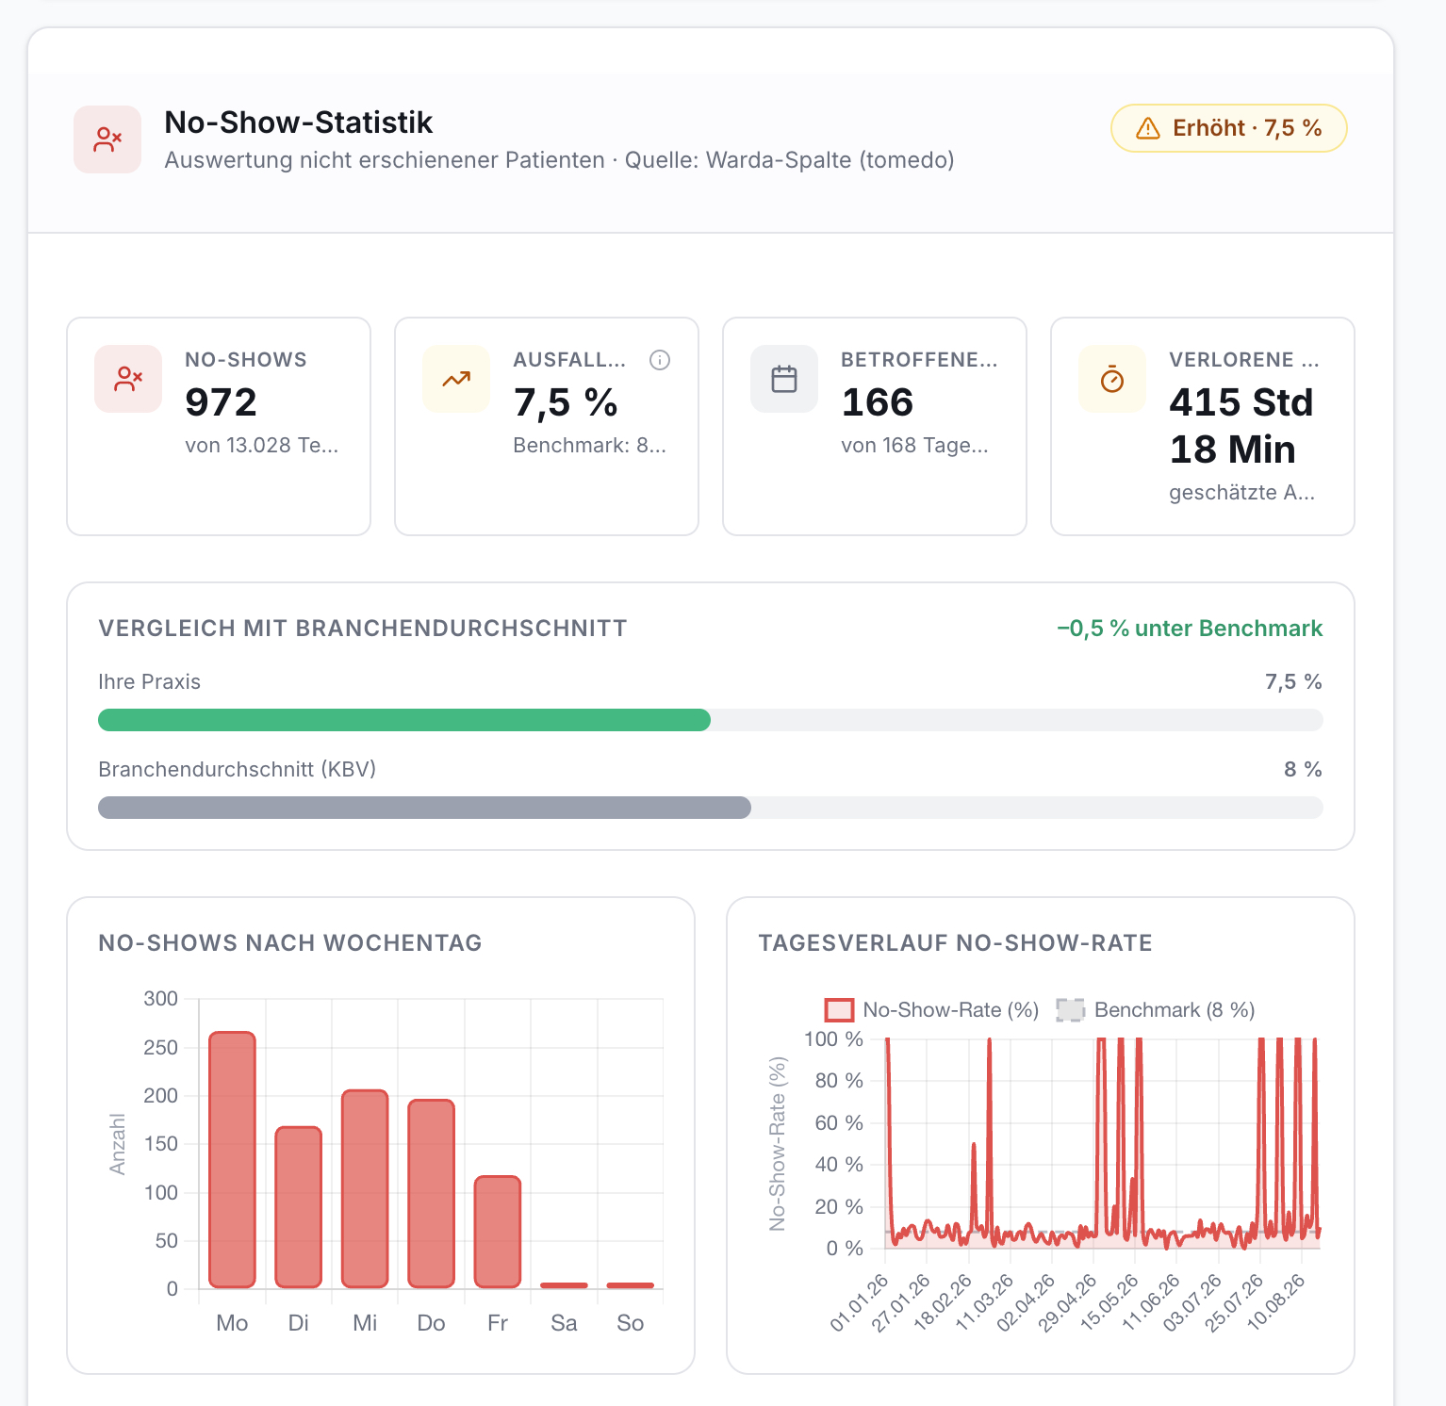
Task: Click the Branchendurchschnitt gray progress bar
Action: tap(424, 808)
